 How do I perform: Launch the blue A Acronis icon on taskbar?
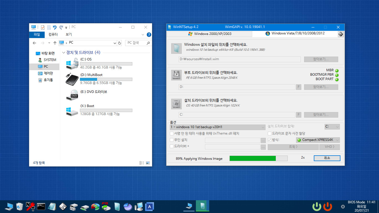tap(150, 206)
